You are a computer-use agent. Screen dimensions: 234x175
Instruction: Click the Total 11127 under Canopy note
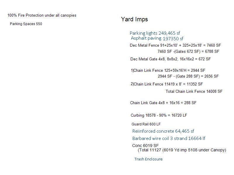click(182, 150)
